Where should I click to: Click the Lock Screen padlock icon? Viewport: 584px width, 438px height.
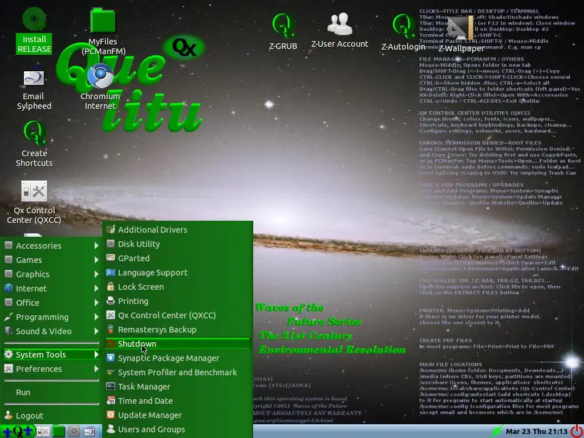tap(111, 286)
